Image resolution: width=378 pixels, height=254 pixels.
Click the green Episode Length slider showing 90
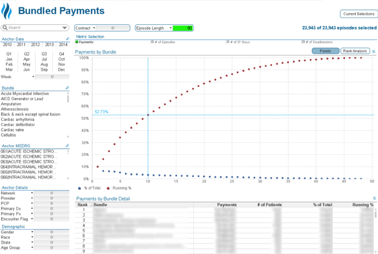pos(184,28)
